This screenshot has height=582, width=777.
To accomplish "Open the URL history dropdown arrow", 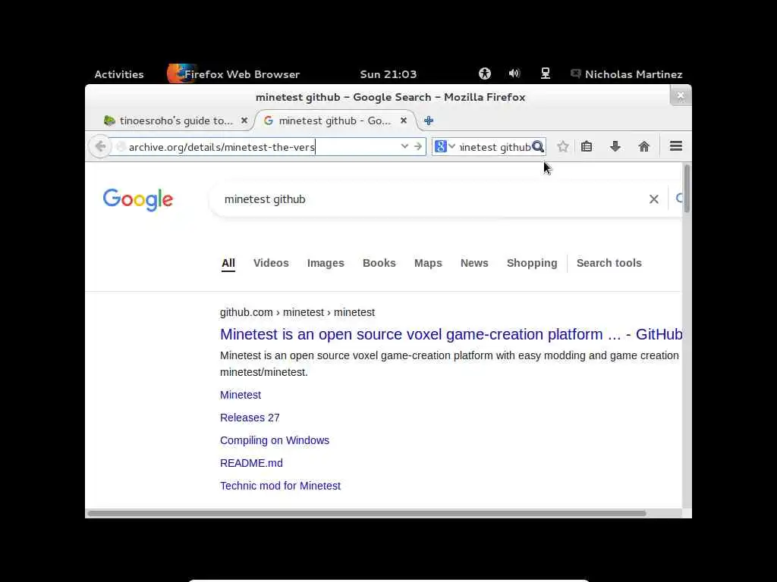I will [404, 146].
